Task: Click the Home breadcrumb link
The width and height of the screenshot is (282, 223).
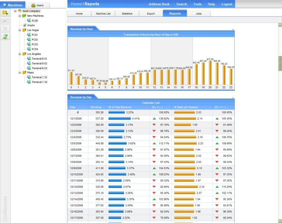Action: coord(76,4)
